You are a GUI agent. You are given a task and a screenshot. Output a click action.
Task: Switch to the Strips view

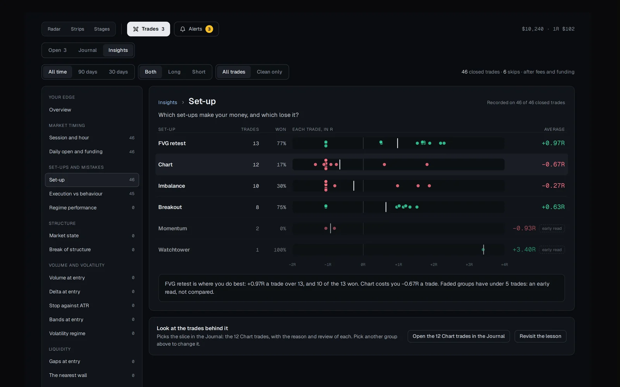coord(77,29)
